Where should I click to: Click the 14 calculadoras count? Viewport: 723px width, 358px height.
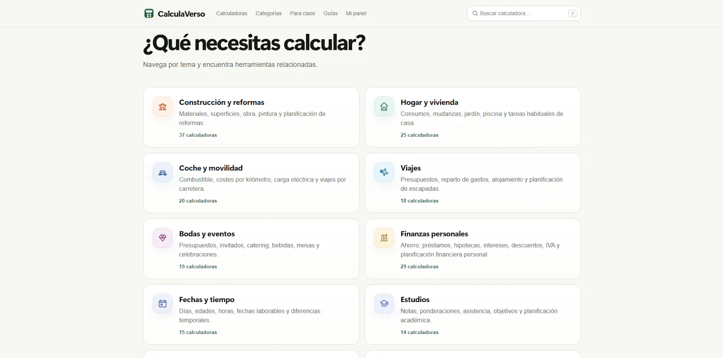[x=419, y=332]
